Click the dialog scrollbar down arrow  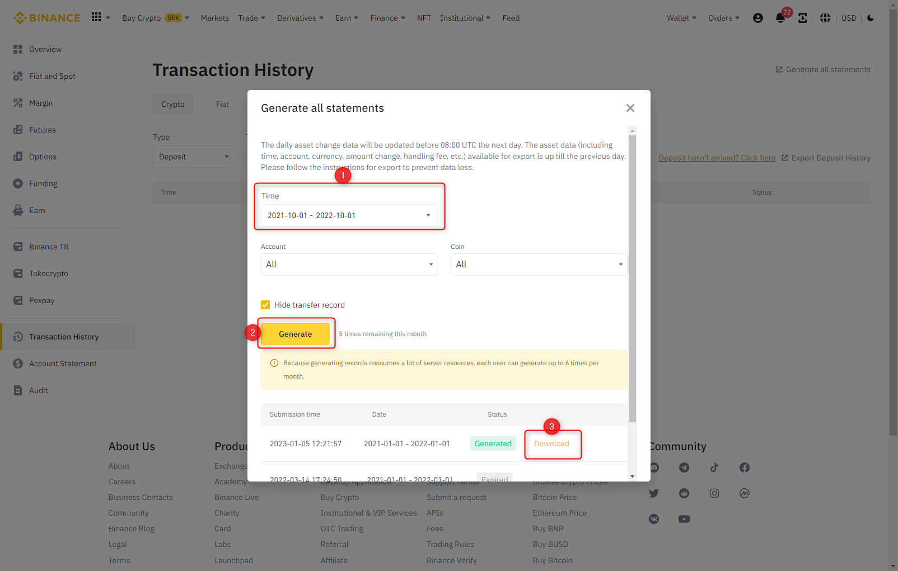(633, 476)
